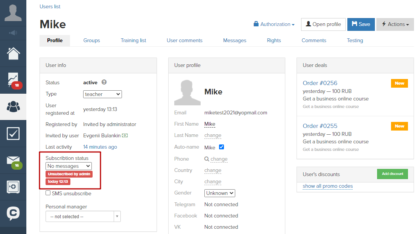Toggle the Auto-name checkbox

click(221, 147)
